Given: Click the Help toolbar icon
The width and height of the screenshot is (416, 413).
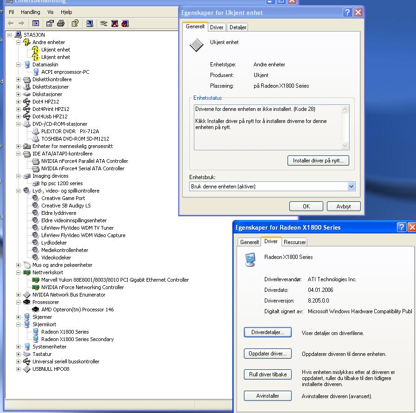Looking at the screenshot, I should pyautogui.click(x=75, y=23).
